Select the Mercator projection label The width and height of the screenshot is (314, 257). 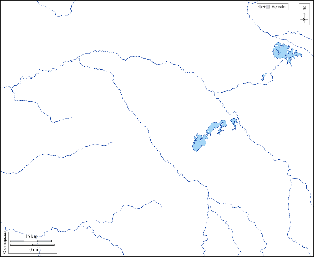point(279,7)
